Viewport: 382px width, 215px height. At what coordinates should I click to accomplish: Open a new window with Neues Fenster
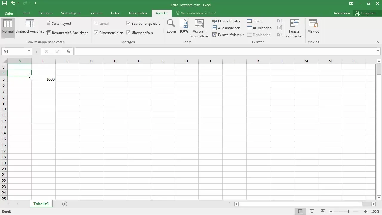click(x=227, y=21)
